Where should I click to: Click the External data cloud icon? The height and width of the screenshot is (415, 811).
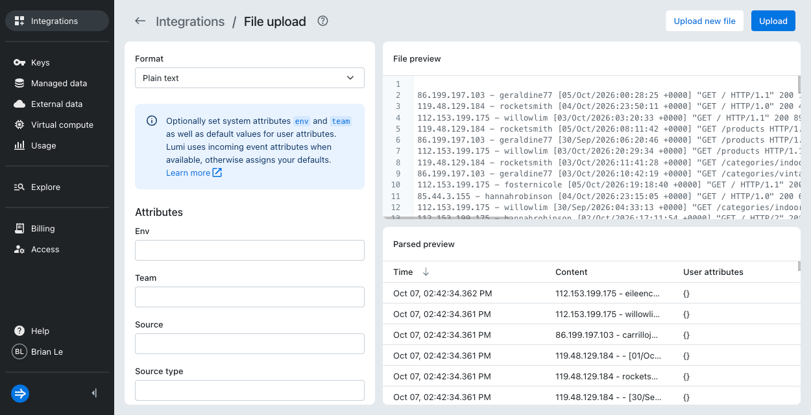coord(19,104)
